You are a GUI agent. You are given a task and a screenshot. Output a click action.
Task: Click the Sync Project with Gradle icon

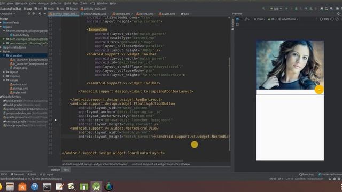322,9
